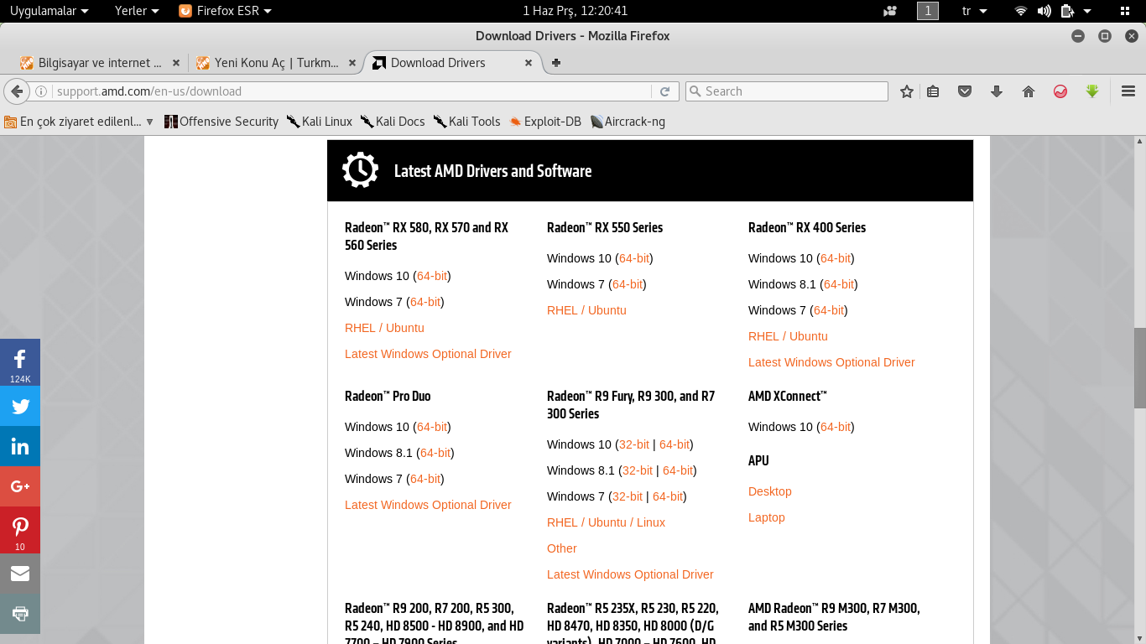Viewport: 1146px width, 644px height.
Task: Click RX 550 Series RHEL / Ubuntu link
Action: pyautogui.click(x=586, y=310)
